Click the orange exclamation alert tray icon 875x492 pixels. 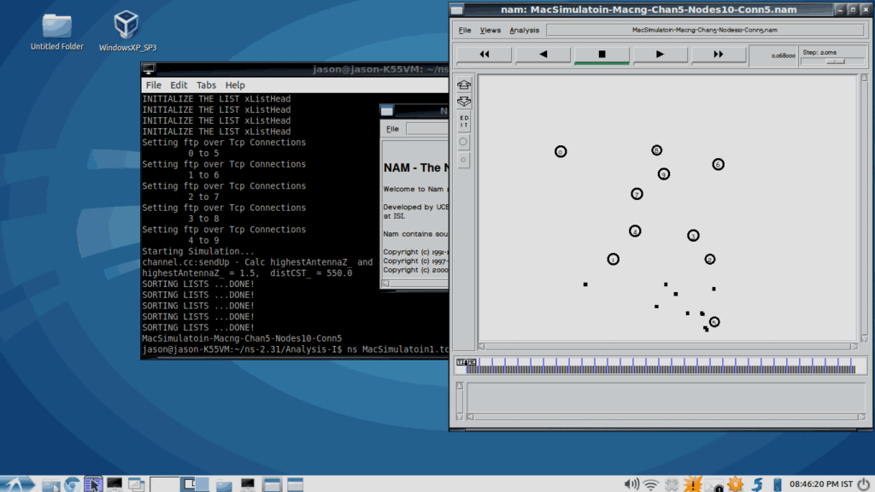692,484
